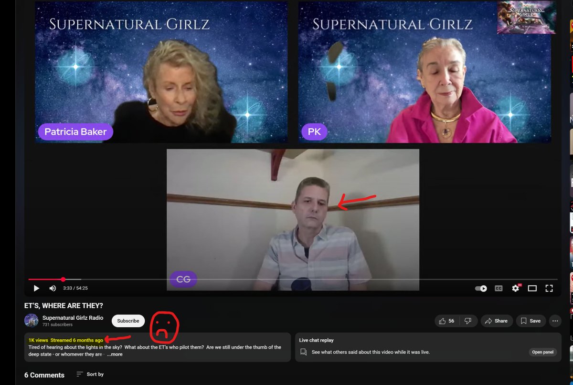
Task: Turn on closed captions
Action: tap(499, 288)
